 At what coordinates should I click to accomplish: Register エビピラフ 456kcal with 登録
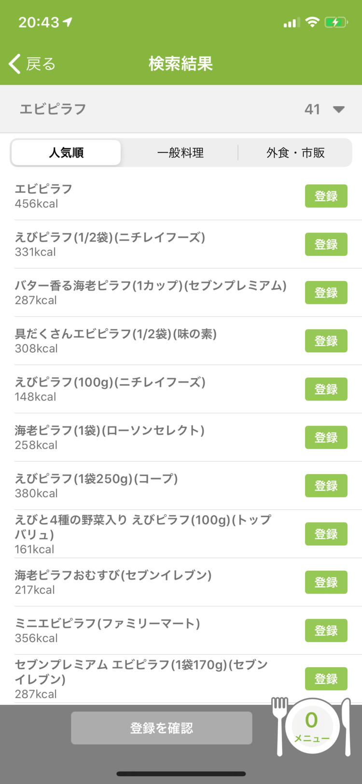(326, 196)
